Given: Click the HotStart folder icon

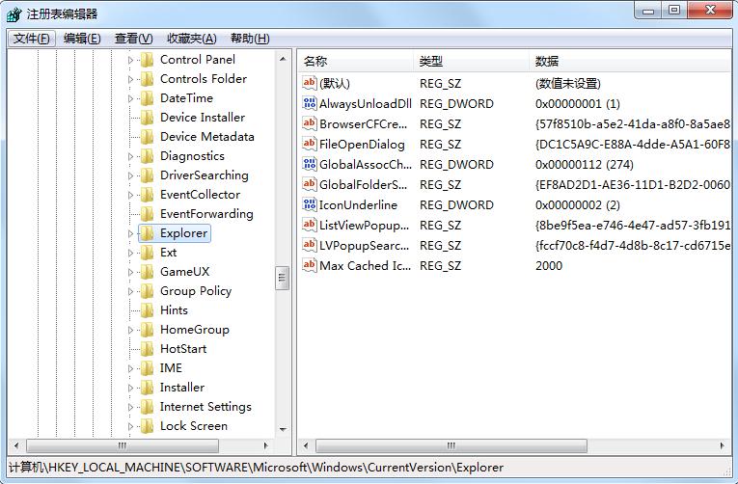Looking at the screenshot, I should (148, 349).
